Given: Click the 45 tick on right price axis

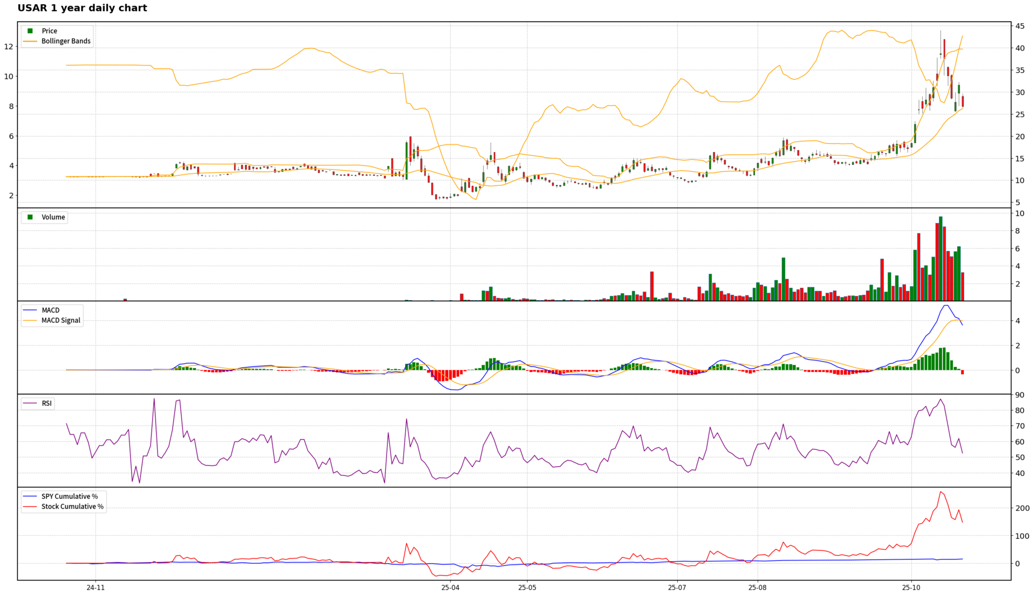Looking at the screenshot, I should [1019, 26].
